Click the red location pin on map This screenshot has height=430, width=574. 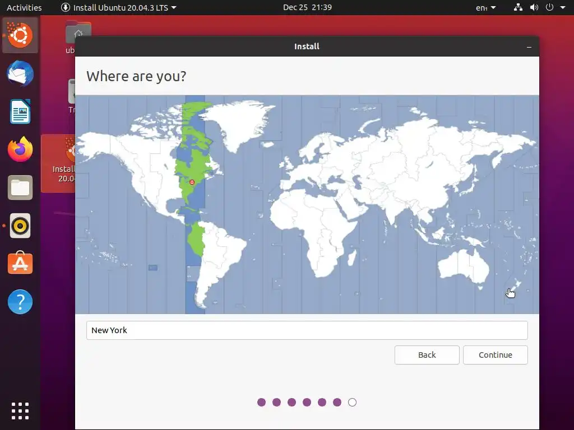(192, 183)
